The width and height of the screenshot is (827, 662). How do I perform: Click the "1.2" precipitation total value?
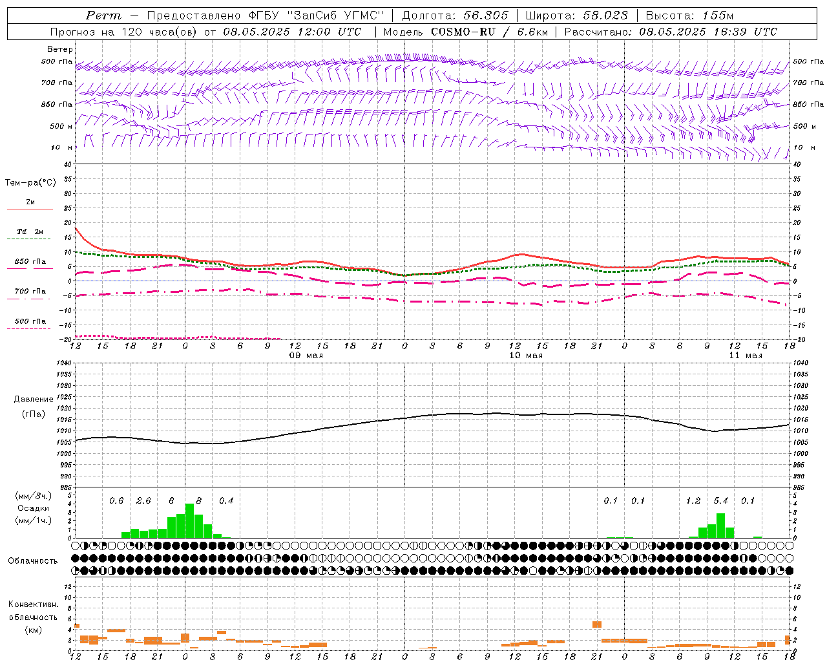pos(693,500)
